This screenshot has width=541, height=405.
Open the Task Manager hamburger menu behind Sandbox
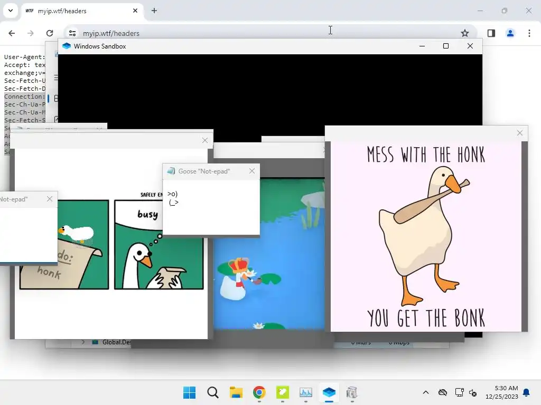tap(56, 78)
